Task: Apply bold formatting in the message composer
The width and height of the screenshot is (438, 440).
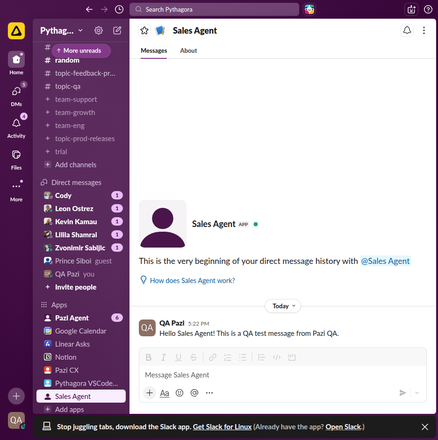Action: (x=148, y=357)
